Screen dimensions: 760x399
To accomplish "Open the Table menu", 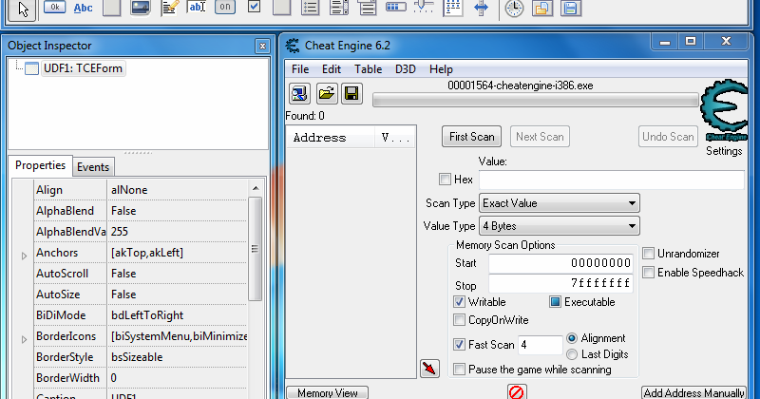I will click(x=369, y=69).
